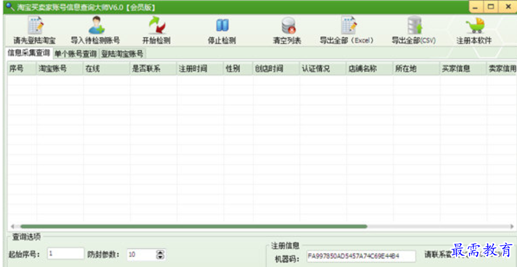Open 注册本软件 register software icon
The image size is (517, 267).
[475, 25]
